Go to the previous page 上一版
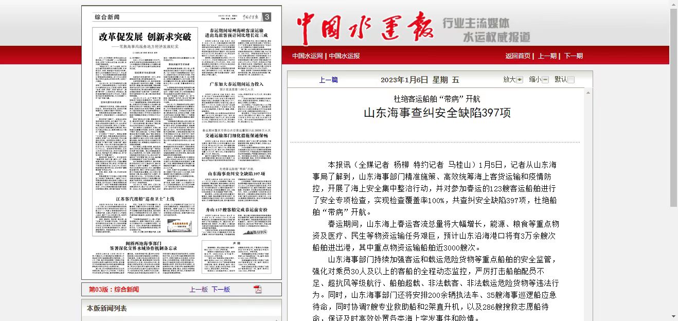 (199, 290)
